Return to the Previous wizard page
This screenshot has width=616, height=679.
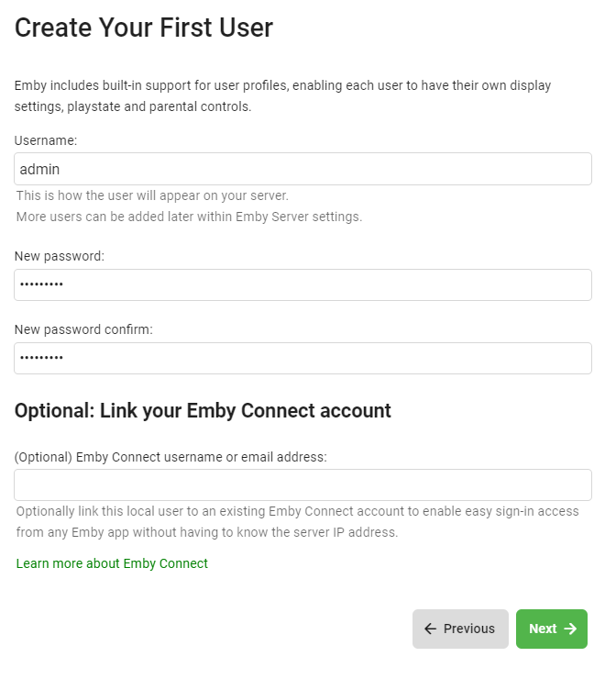click(460, 629)
